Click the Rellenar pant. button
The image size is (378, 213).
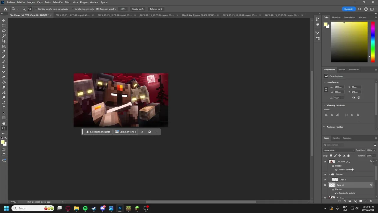156,9
